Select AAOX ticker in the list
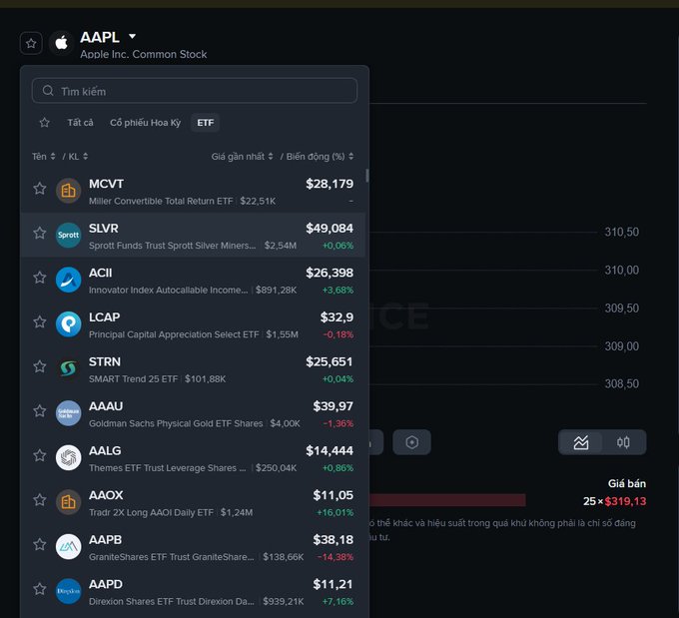 [106, 495]
